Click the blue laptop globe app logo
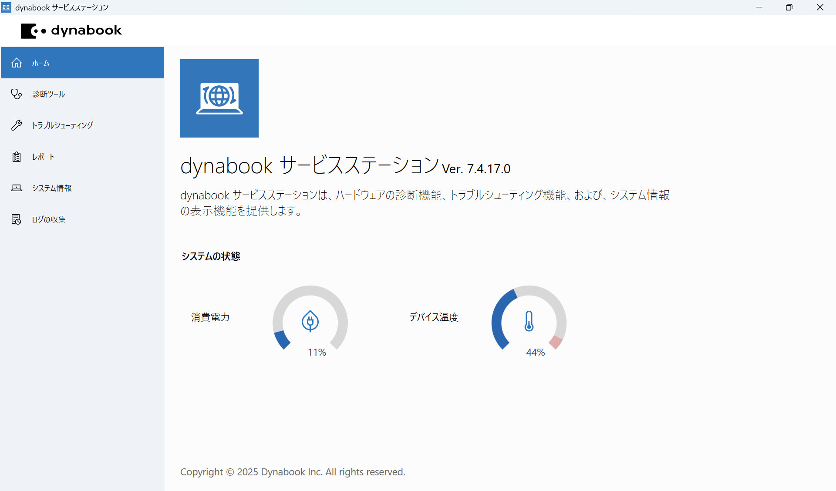Viewport: 836px width, 491px height. [219, 98]
